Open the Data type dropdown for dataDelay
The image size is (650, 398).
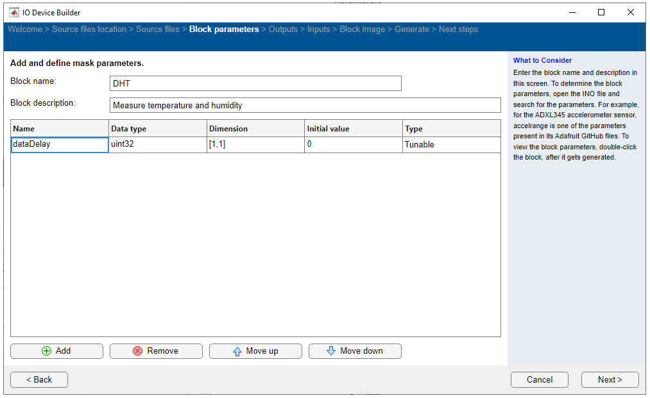click(x=157, y=144)
